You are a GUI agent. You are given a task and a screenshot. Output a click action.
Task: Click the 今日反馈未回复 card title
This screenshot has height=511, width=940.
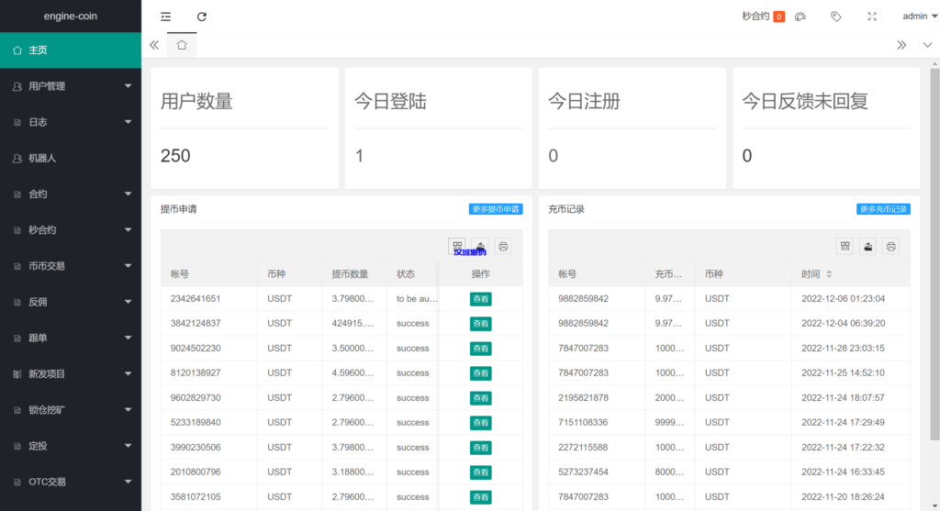[x=805, y=101]
